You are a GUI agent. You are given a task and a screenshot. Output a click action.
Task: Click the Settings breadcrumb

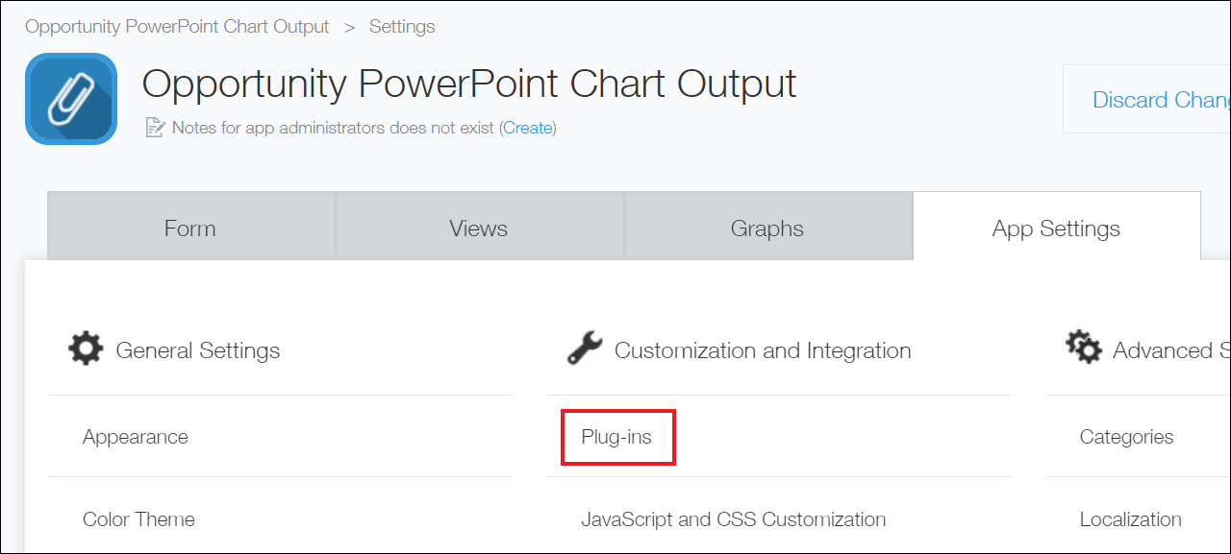(x=402, y=26)
